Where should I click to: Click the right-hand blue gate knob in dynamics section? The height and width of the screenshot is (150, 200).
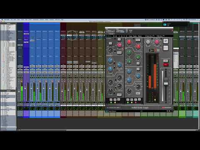click(119, 65)
